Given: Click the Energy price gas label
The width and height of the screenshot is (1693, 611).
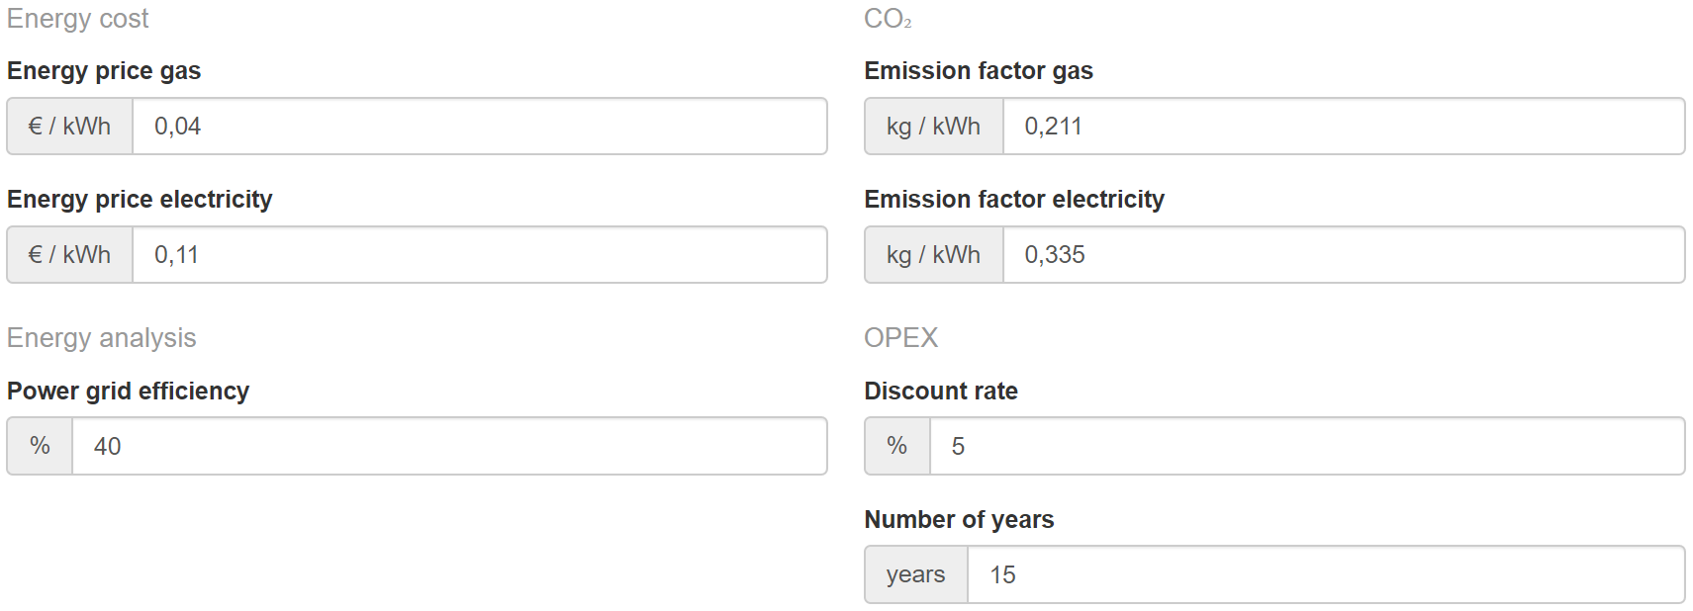Looking at the screenshot, I should pos(104,71).
